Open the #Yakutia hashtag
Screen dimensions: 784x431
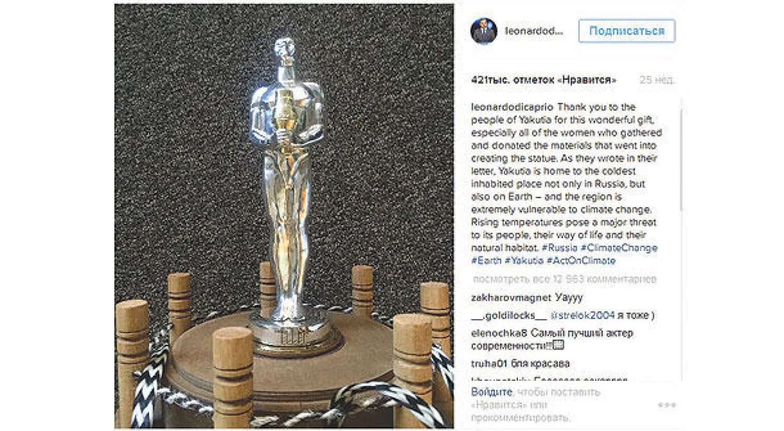[x=524, y=260]
